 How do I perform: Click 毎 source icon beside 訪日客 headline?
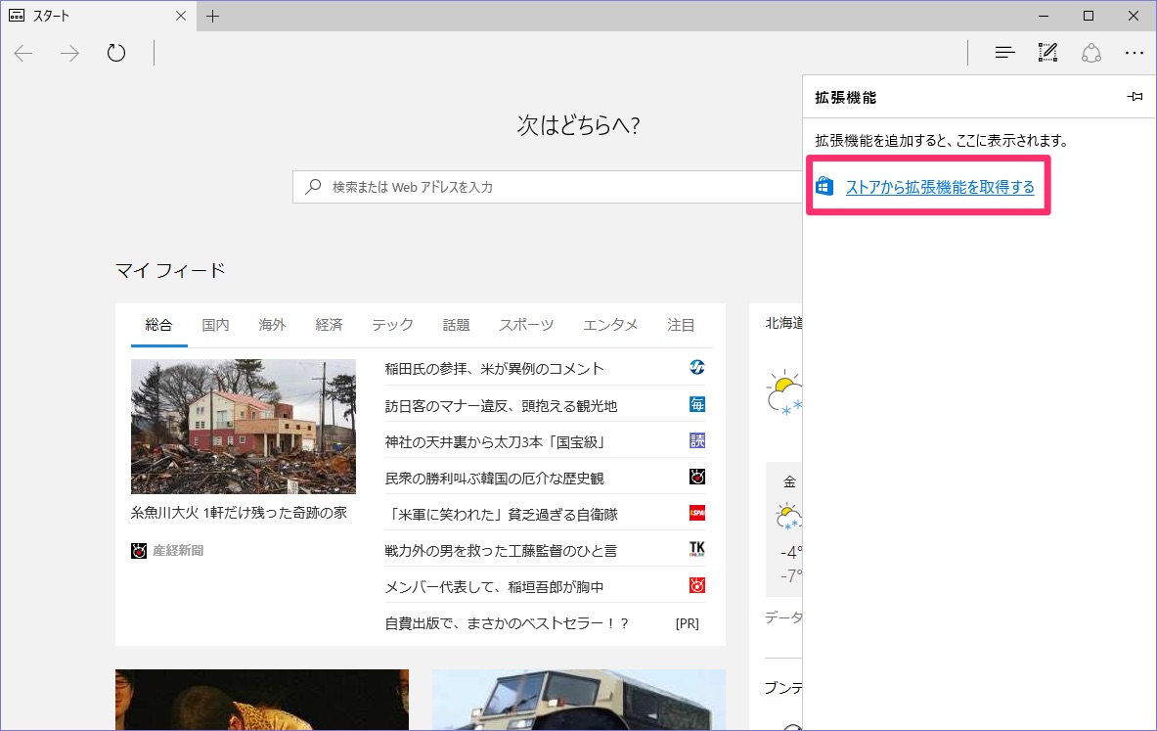(x=696, y=404)
